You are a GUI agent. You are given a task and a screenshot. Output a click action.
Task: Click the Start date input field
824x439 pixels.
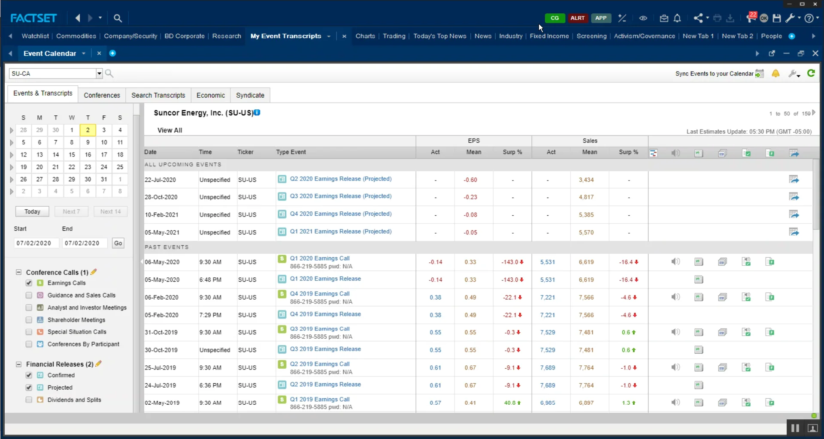pos(36,243)
